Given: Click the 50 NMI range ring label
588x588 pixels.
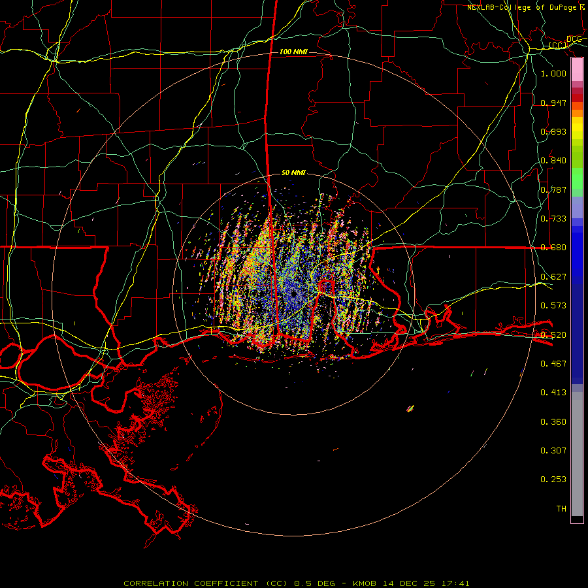Looking at the screenshot, I should [293, 172].
